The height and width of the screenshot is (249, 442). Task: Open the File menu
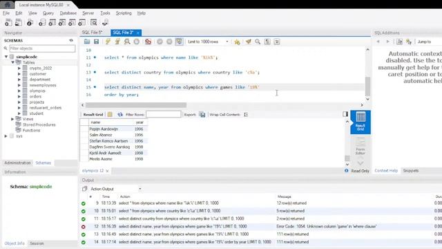click(x=6, y=13)
